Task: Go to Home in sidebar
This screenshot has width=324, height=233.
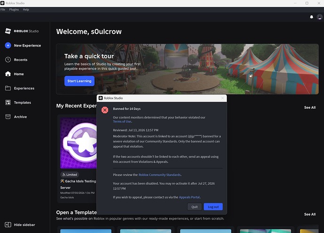Action: tap(19, 74)
